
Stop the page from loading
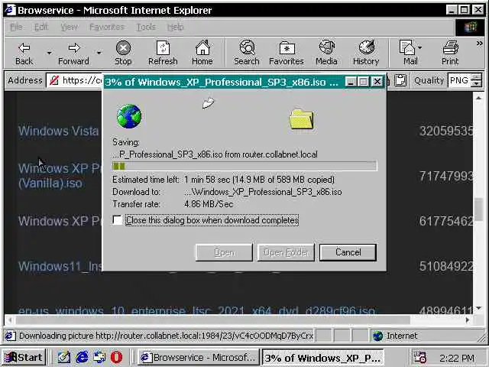point(123,53)
